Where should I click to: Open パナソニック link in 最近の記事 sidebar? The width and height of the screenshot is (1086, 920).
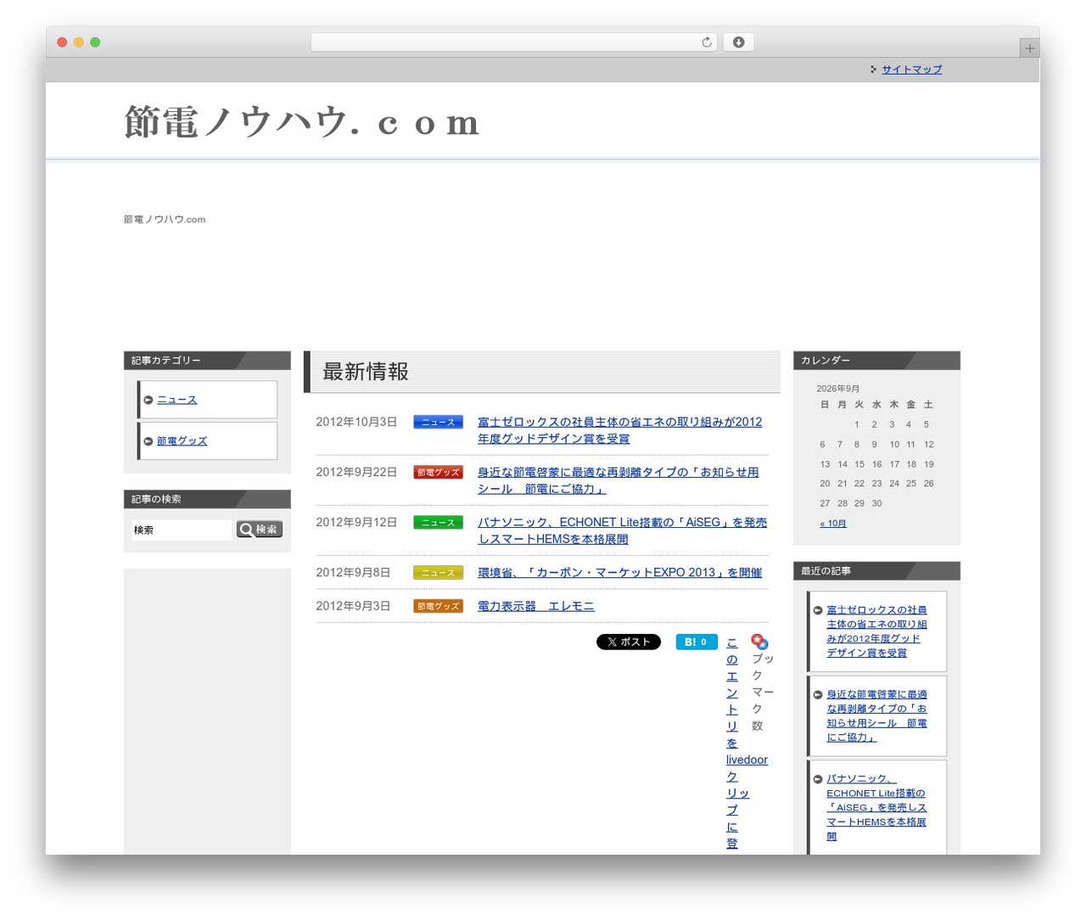[x=876, y=807]
